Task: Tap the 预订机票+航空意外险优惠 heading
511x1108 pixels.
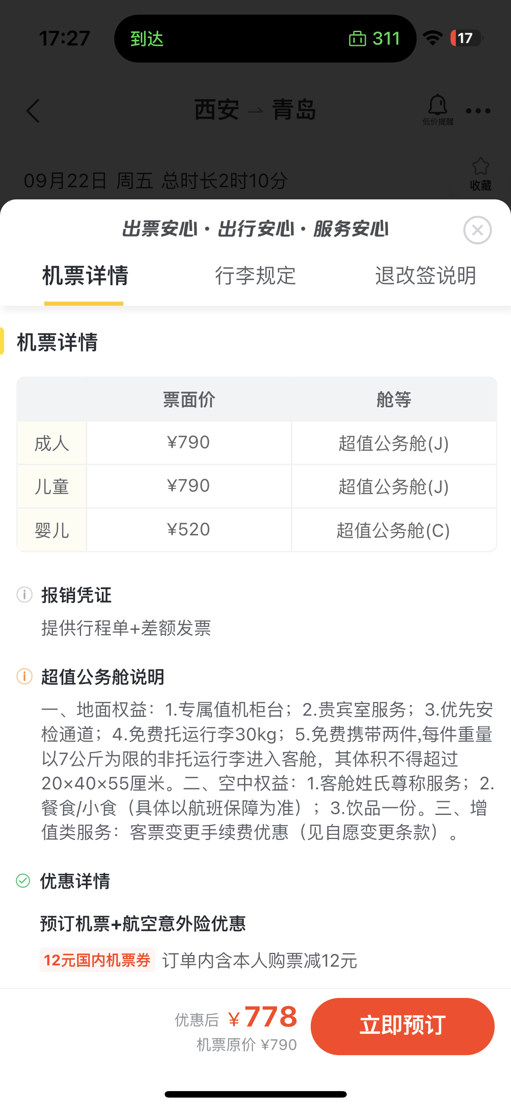Action: point(143,923)
